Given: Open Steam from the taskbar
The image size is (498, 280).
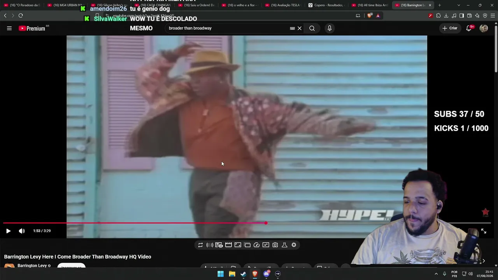Looking at the screenshot, I should click(243, 274).
